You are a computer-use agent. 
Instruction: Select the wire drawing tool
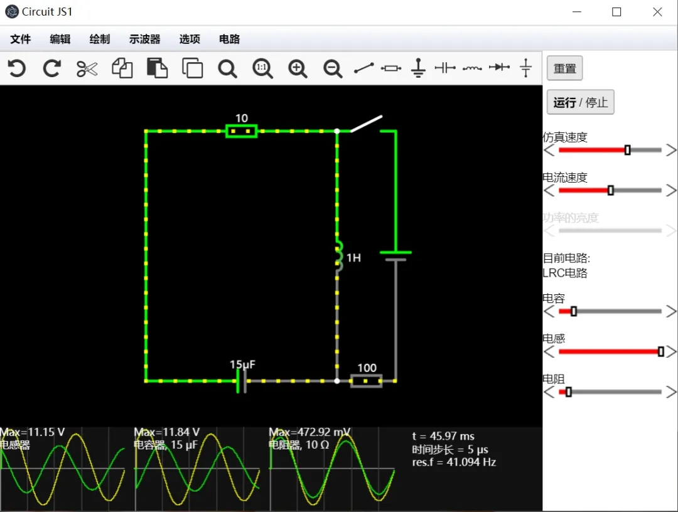coord(363,68)
